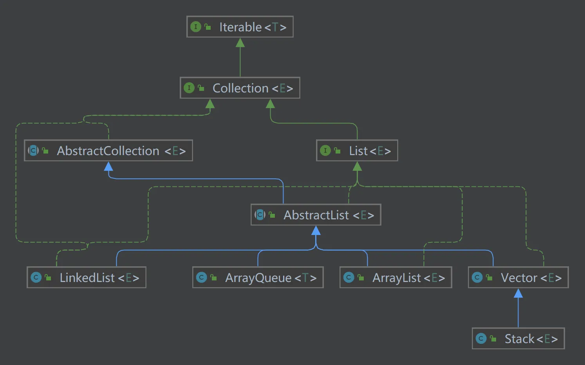Click the lock icon on the ArrayQueue node
This screenshot has width=585, height=365.
213,278
